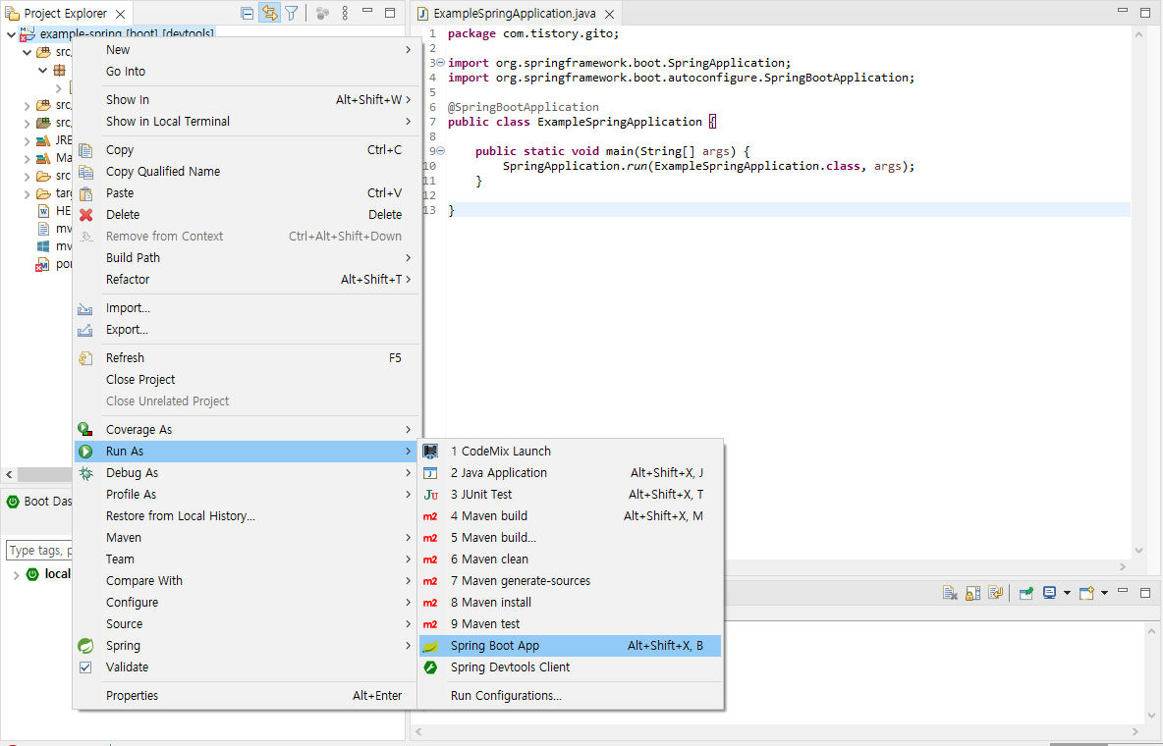This screenshot has height=746, width=1163.
Task: Click Configure submenu entry
Action: [247, 602]
